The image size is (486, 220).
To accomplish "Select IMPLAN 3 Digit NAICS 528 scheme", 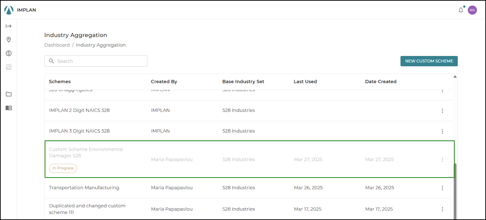I will (79, 131).
